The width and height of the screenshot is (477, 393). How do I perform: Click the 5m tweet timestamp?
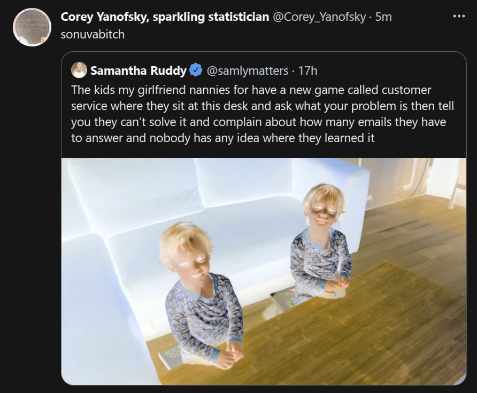383,17
